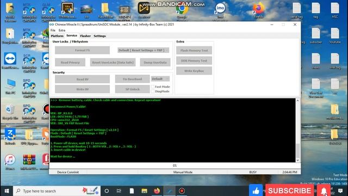Image resolution: width=348 pixels, height=196 pixels.
Task: Open the Extra menu
Action: 62,30
